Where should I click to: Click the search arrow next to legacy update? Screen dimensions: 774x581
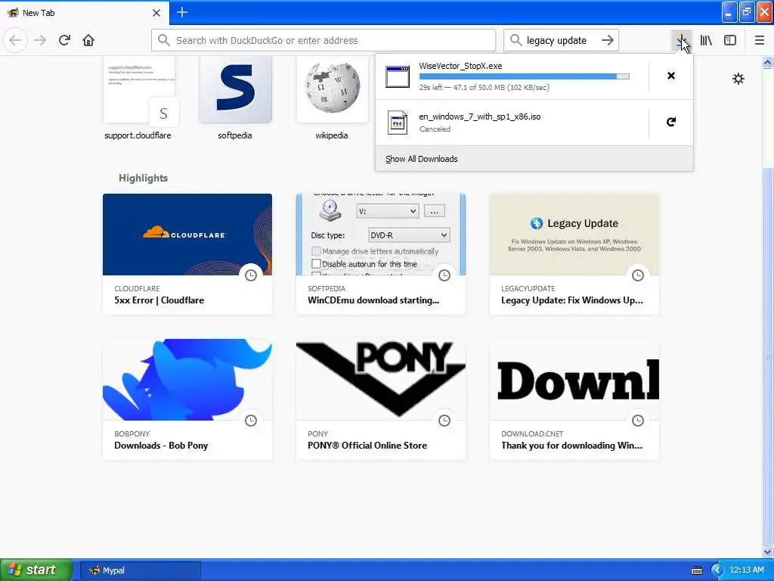tap(608, 40)
